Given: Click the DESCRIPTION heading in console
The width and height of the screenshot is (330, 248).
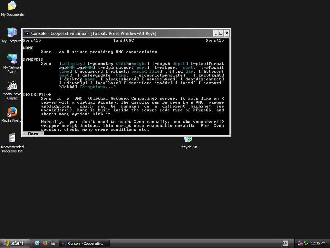Looking at the screenshot, I should coord(37,95).
